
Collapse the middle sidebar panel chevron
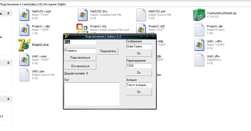(x=8, y=63)
